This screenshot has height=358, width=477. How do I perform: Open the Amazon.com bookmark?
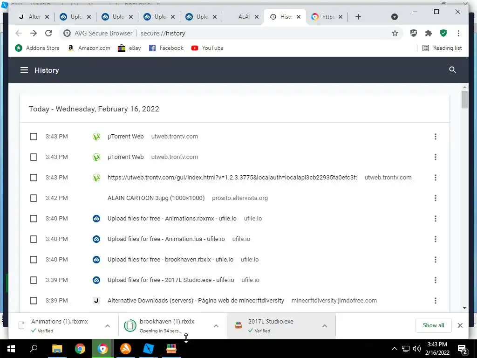[x=89, y=48]
